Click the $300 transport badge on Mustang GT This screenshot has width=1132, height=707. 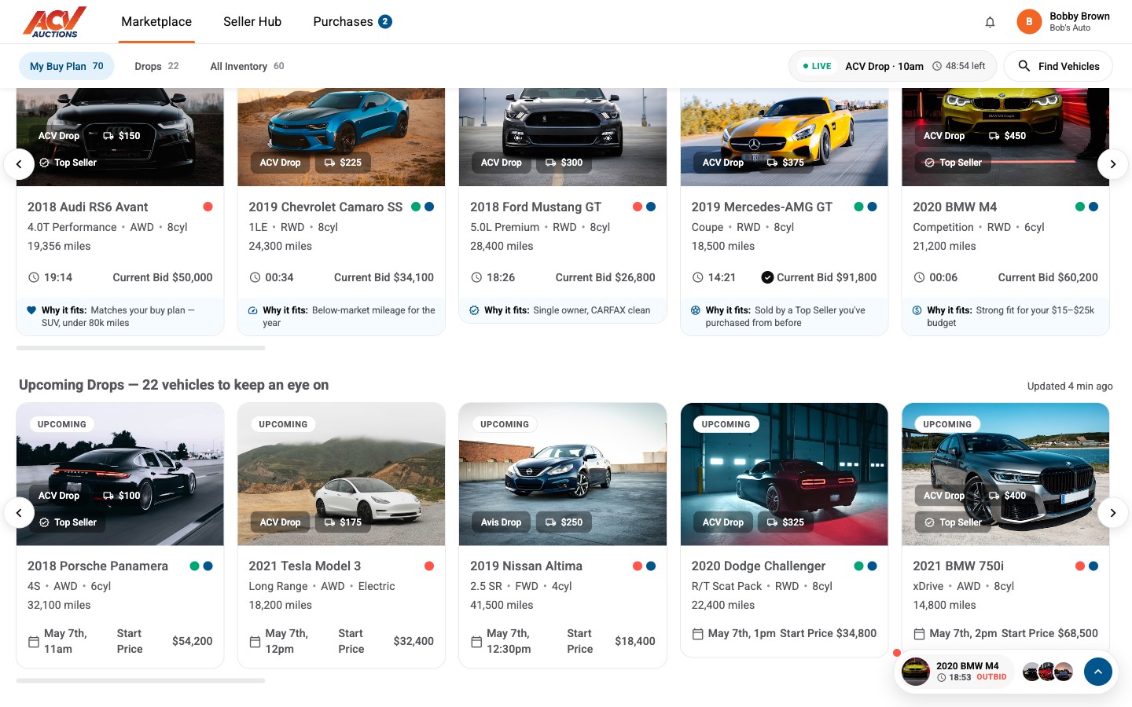pos(564,163)
